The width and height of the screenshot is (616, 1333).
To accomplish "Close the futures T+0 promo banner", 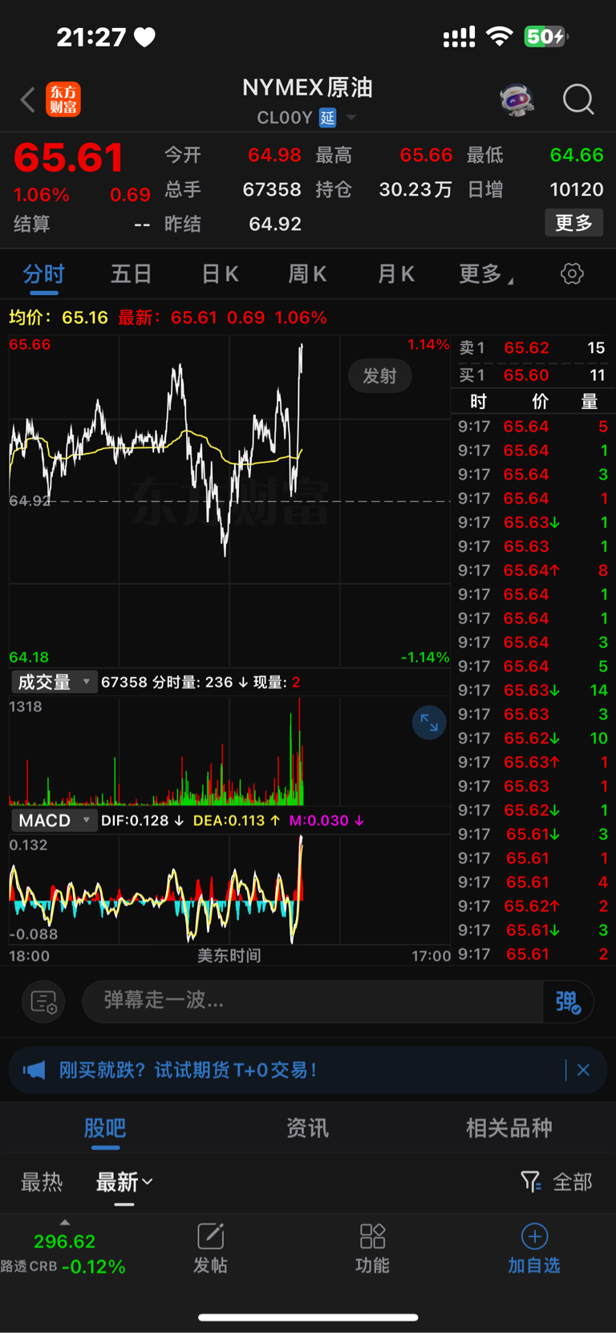I will click(583, 1070).
